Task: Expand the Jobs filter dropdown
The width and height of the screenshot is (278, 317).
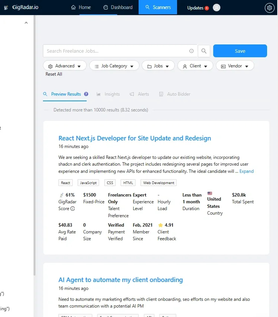Action: pyautogui.click(x=158, y=66)
